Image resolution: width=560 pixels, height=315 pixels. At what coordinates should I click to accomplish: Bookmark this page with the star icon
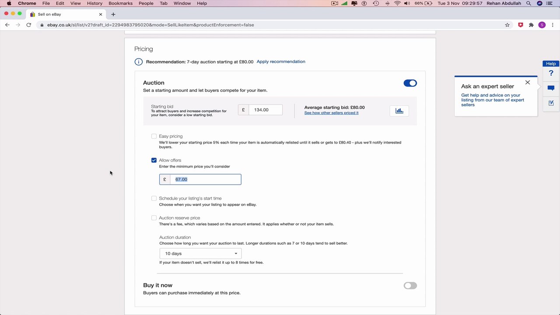507,25
